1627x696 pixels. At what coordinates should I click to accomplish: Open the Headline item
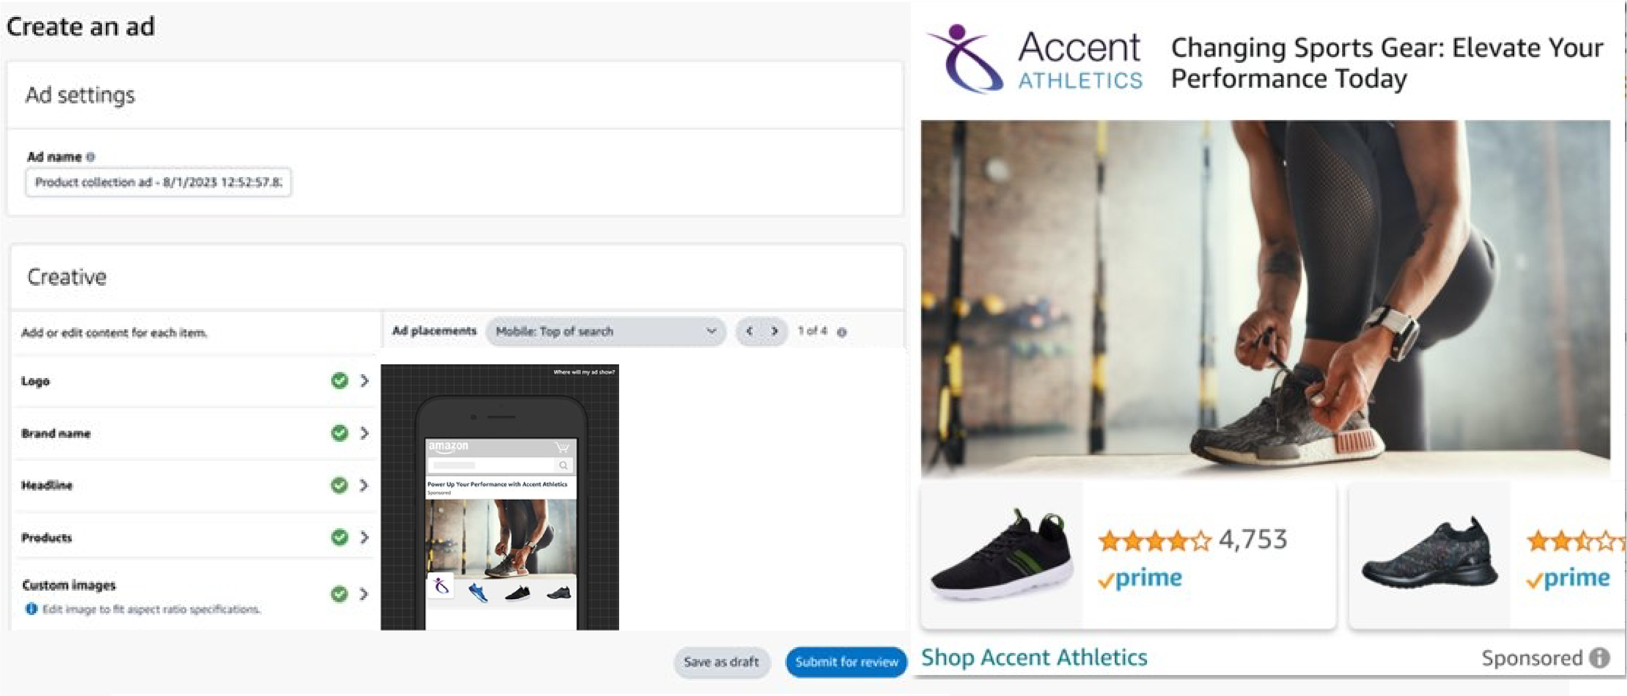47,485
